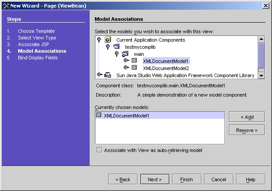The image size is (272, 191).
Task: Collapse the Current Application Components node
Action: click(99, 40)
